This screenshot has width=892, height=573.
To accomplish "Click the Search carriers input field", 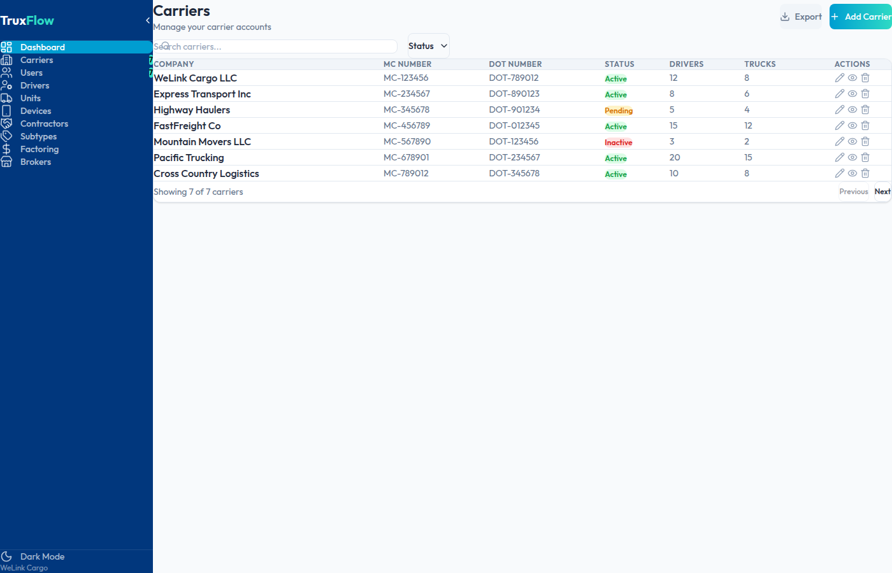I will point(275,46).
